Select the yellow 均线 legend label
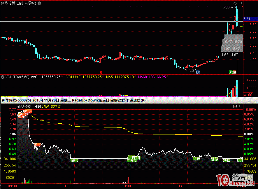258x189 pixels. pos(45,106)
